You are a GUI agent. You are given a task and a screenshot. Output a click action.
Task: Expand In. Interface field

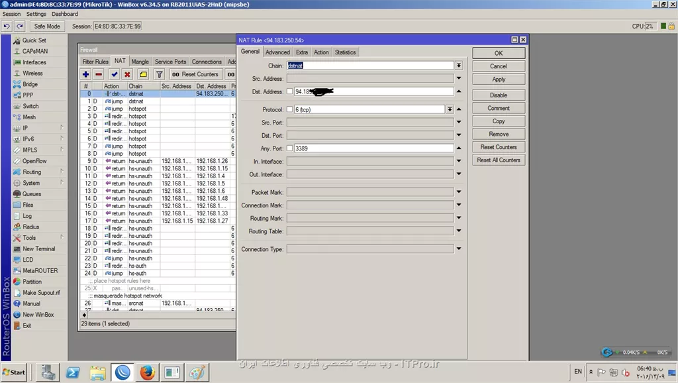click(x=459, y=162)
